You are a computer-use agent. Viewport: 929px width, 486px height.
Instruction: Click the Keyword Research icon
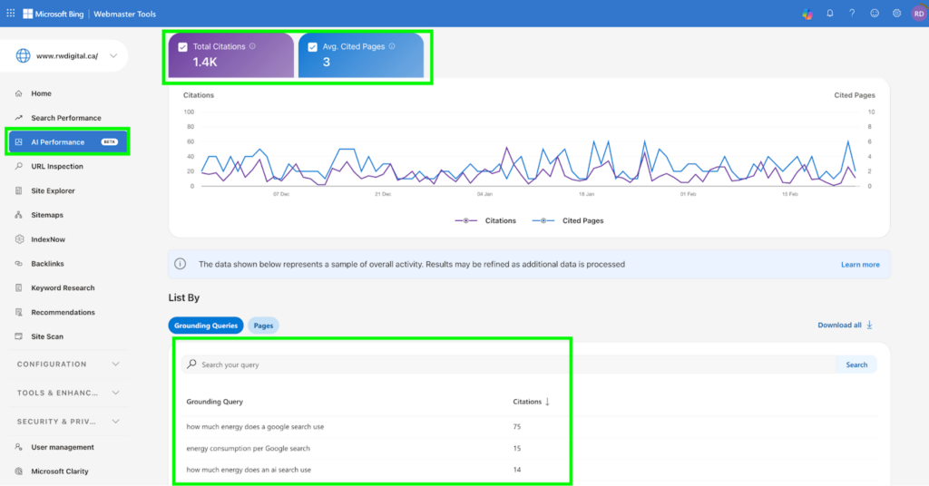19,287
